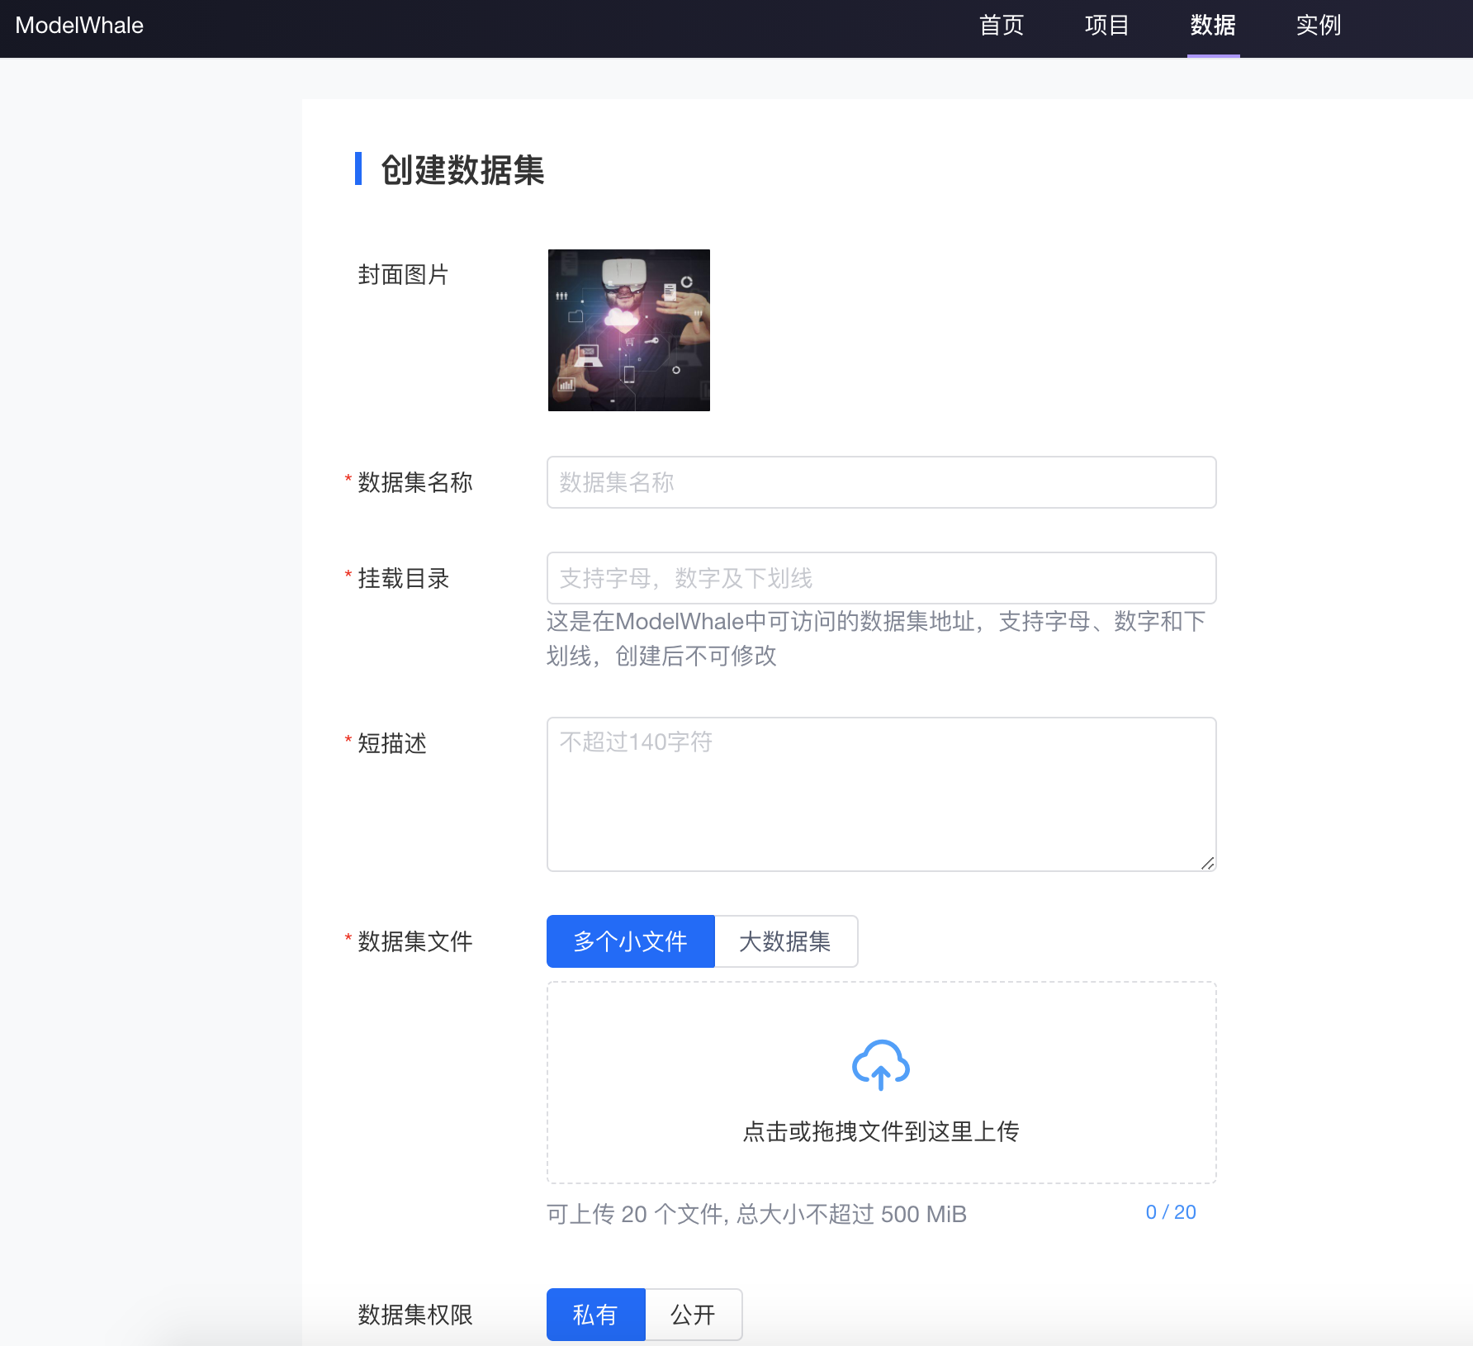Click the 数据集名称 input field
Image resolution: width=1473 pixels, height=1346 pixels.
[880, 482]
